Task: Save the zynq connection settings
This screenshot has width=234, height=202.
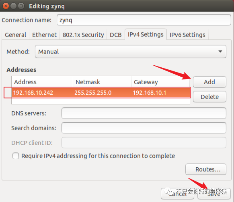Action: pyautogui.click(x=214, y=194)
